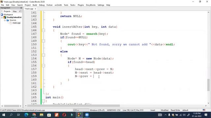
Task: Click the WINDOWS-1252 encoding status entry
Action: click(x=113, y=110)
